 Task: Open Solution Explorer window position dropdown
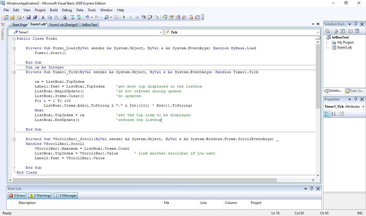[x=349, y=24]
